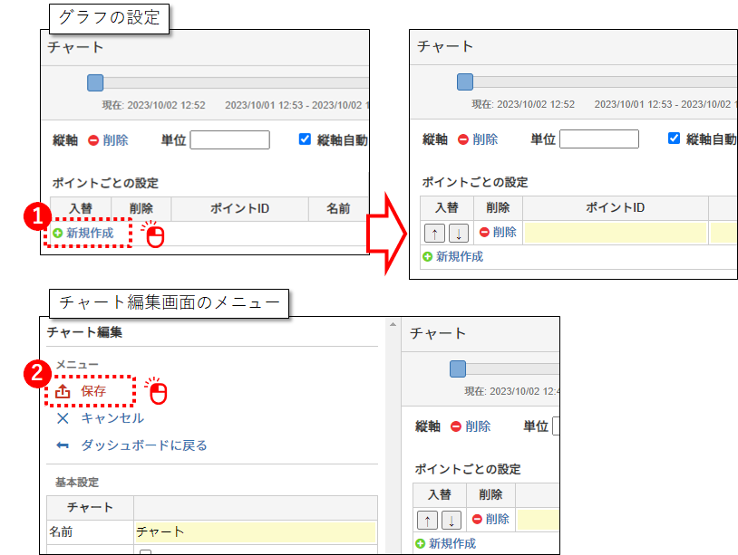The image size is (738, 555).
Task: Click the 単位 input field in top-left panel
Action: point(229,140)
